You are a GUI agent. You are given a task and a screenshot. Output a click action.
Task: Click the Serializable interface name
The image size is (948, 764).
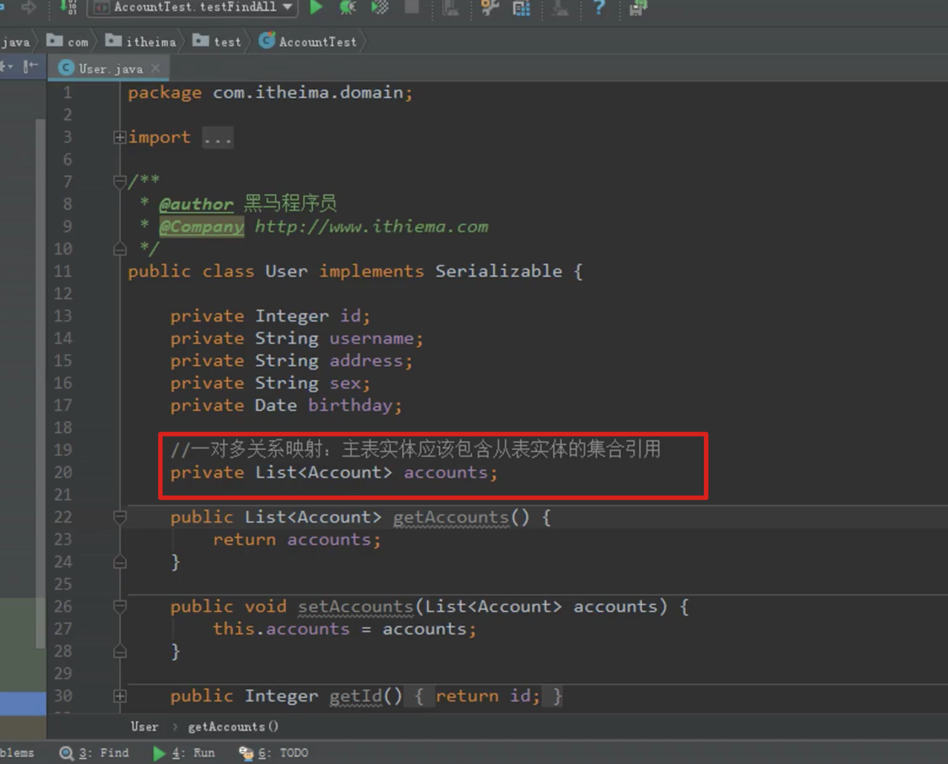(x=499, y=272)
